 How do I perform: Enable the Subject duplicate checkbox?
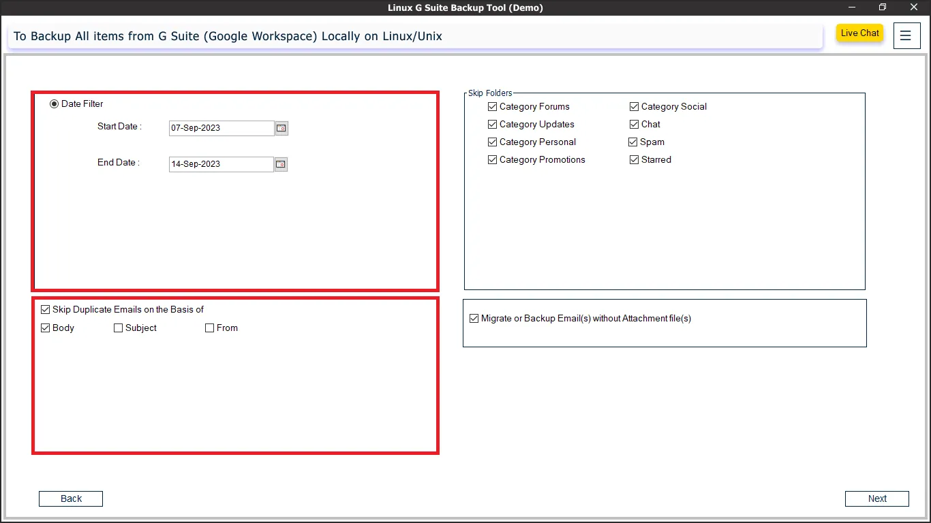[119, 328]
